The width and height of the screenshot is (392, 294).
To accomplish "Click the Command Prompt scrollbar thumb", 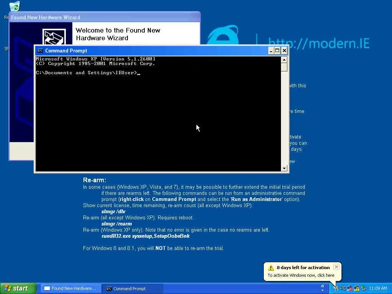I will pyautogui.click(x=284, y=67).
